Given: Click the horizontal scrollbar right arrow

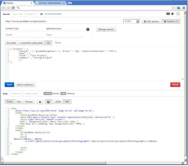Looking at the screenshot, I should point(183,163).
